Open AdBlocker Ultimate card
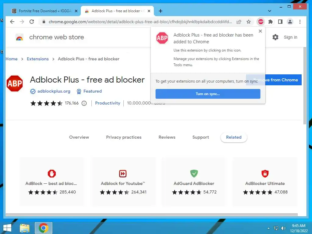Viewport: 312px width, 234px height. point(265,182)
